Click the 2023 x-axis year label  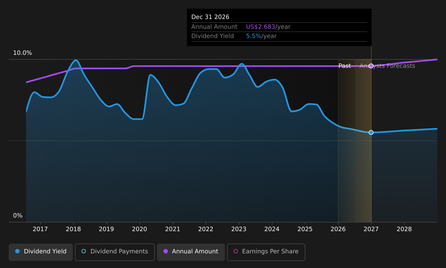[x=239, y=229]
